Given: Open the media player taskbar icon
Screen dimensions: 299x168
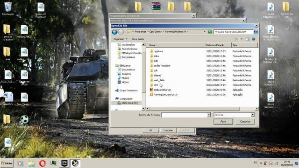Looking at the screenshot, I should tap(20, 163).
